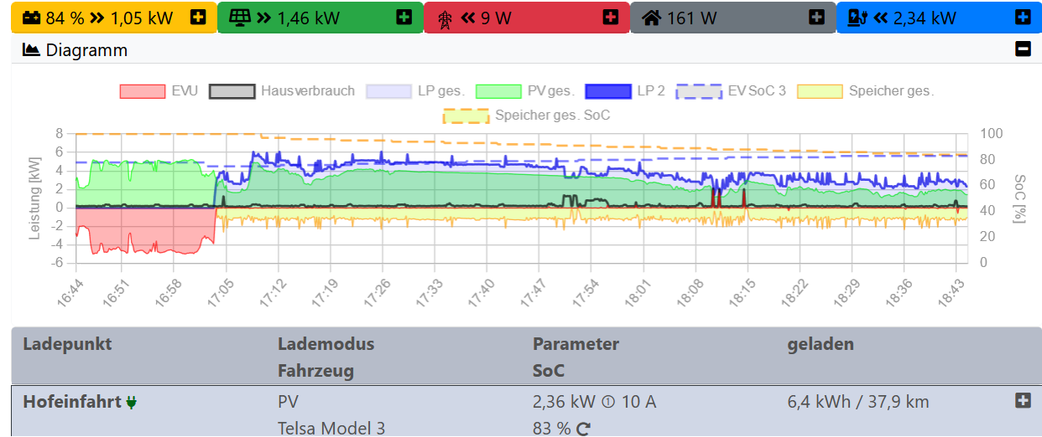This screenshot has height=437, width=1042.
Task: Click the Speicher ges. SoC legend entry
Action: (526, 115)
